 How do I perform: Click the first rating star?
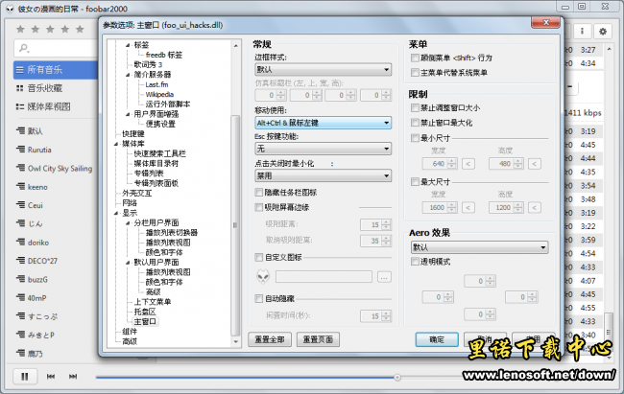21,29
